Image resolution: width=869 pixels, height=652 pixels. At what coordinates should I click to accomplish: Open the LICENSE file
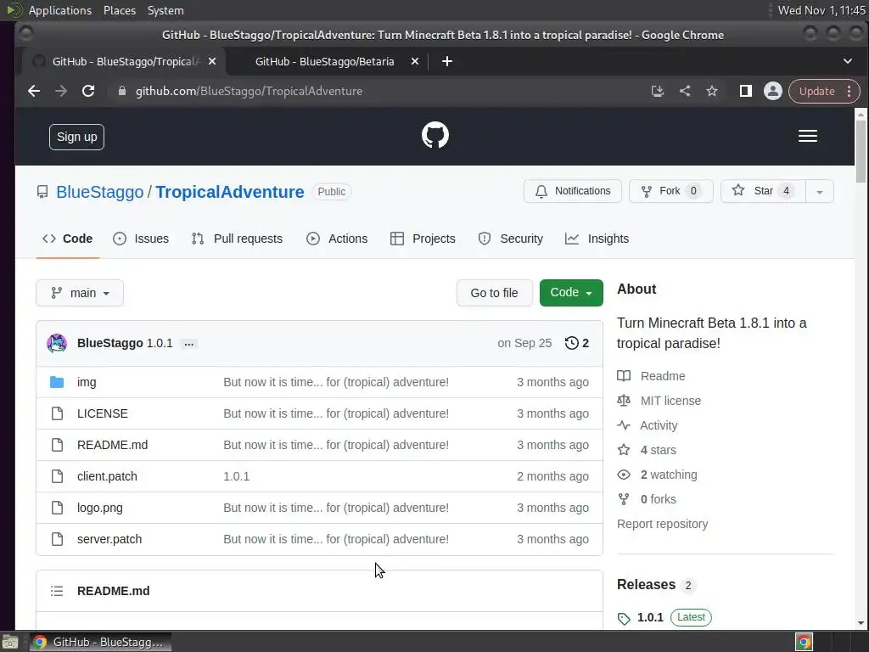103,413
